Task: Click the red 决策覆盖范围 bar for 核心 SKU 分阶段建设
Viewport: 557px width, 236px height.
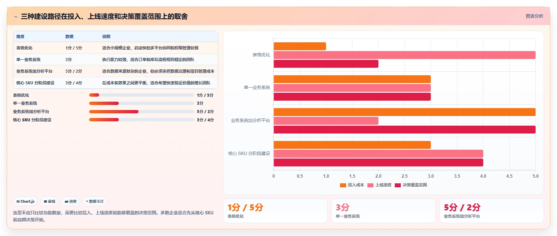Action: click(x=378, y=162)
